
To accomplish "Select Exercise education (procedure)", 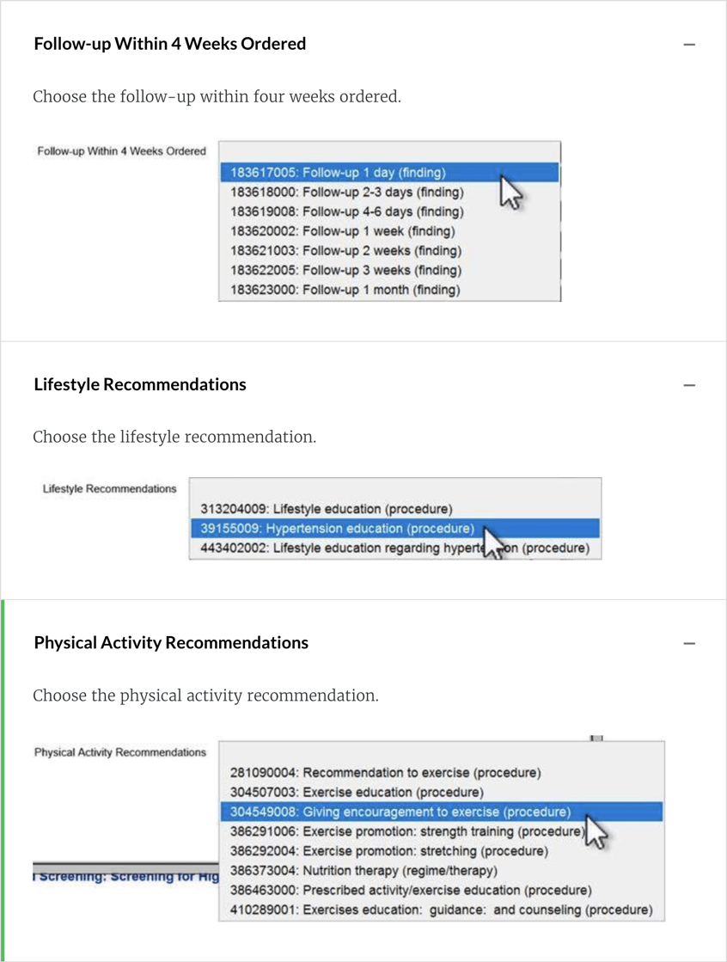I will pyautogui.click(x=357, y=792).
